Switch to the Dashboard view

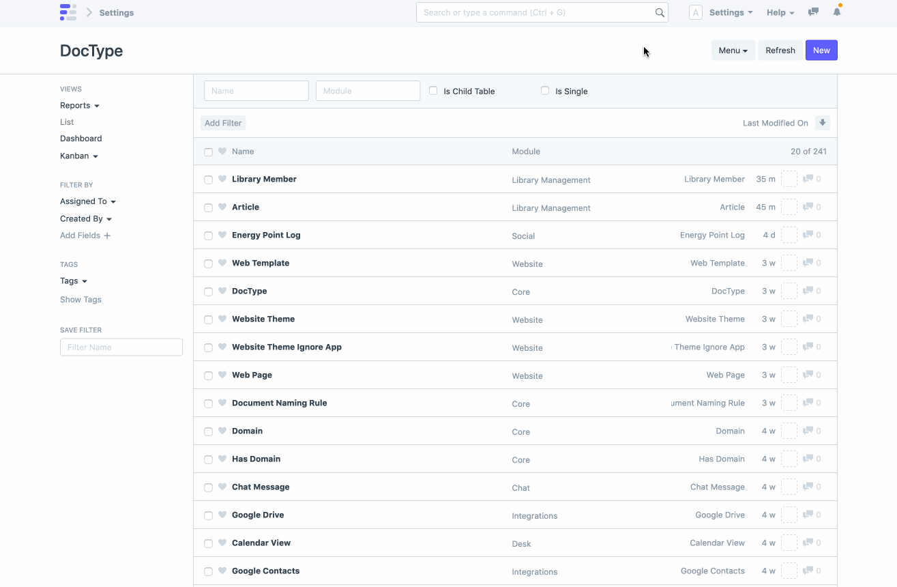coord(81,139)
